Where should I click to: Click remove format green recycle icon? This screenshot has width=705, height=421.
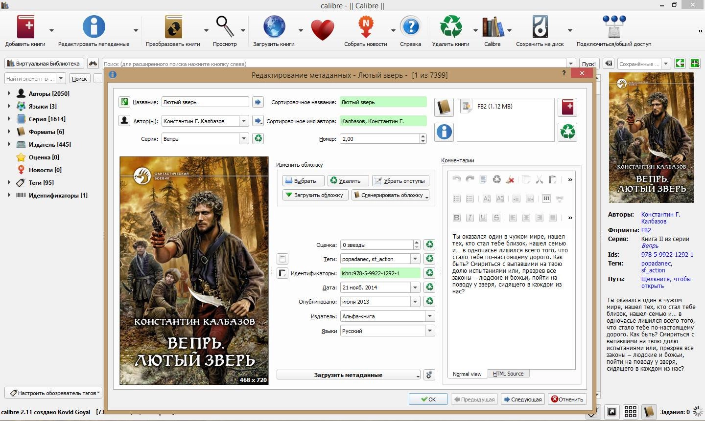567,132
